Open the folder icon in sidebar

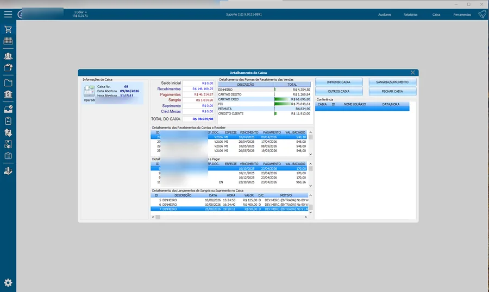[x=8, y=83]
